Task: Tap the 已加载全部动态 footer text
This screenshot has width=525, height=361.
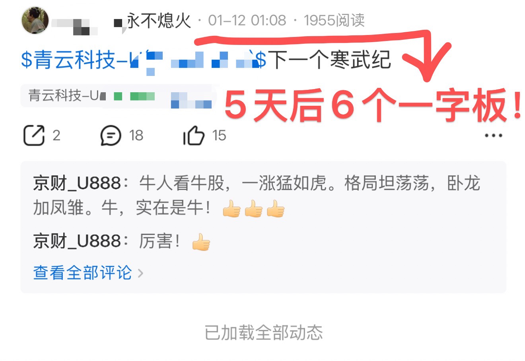Action: 263,332
